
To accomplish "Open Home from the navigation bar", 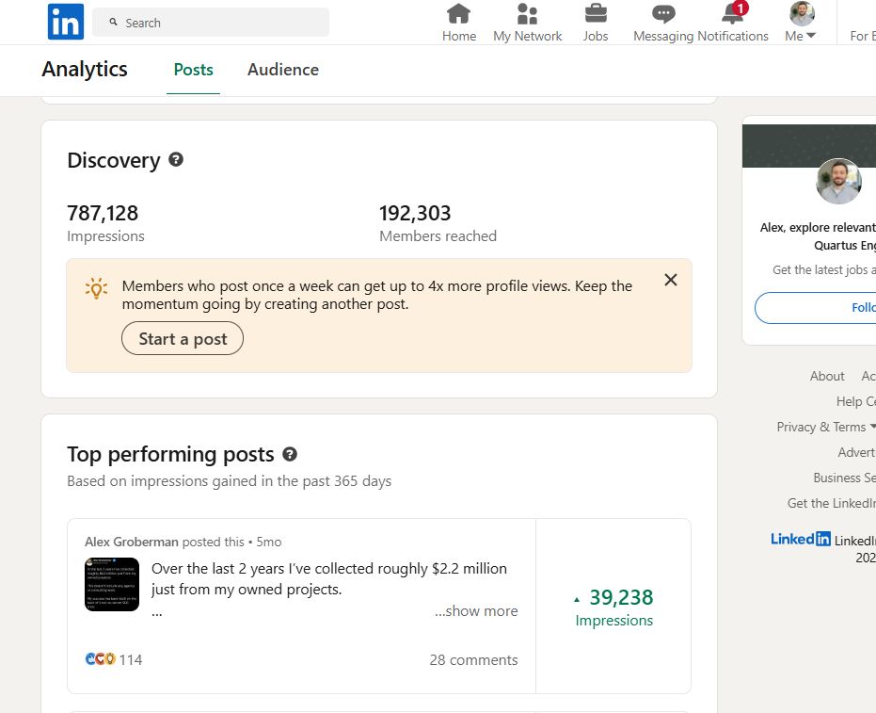I will pos(458,23).
